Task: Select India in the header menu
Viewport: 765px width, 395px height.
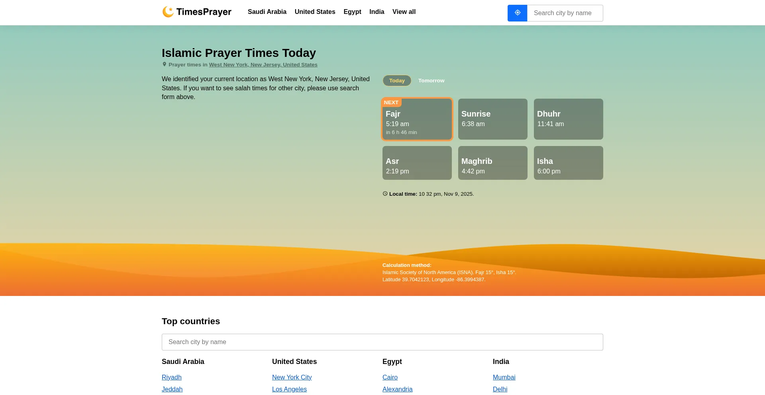Action: [377, 12]
